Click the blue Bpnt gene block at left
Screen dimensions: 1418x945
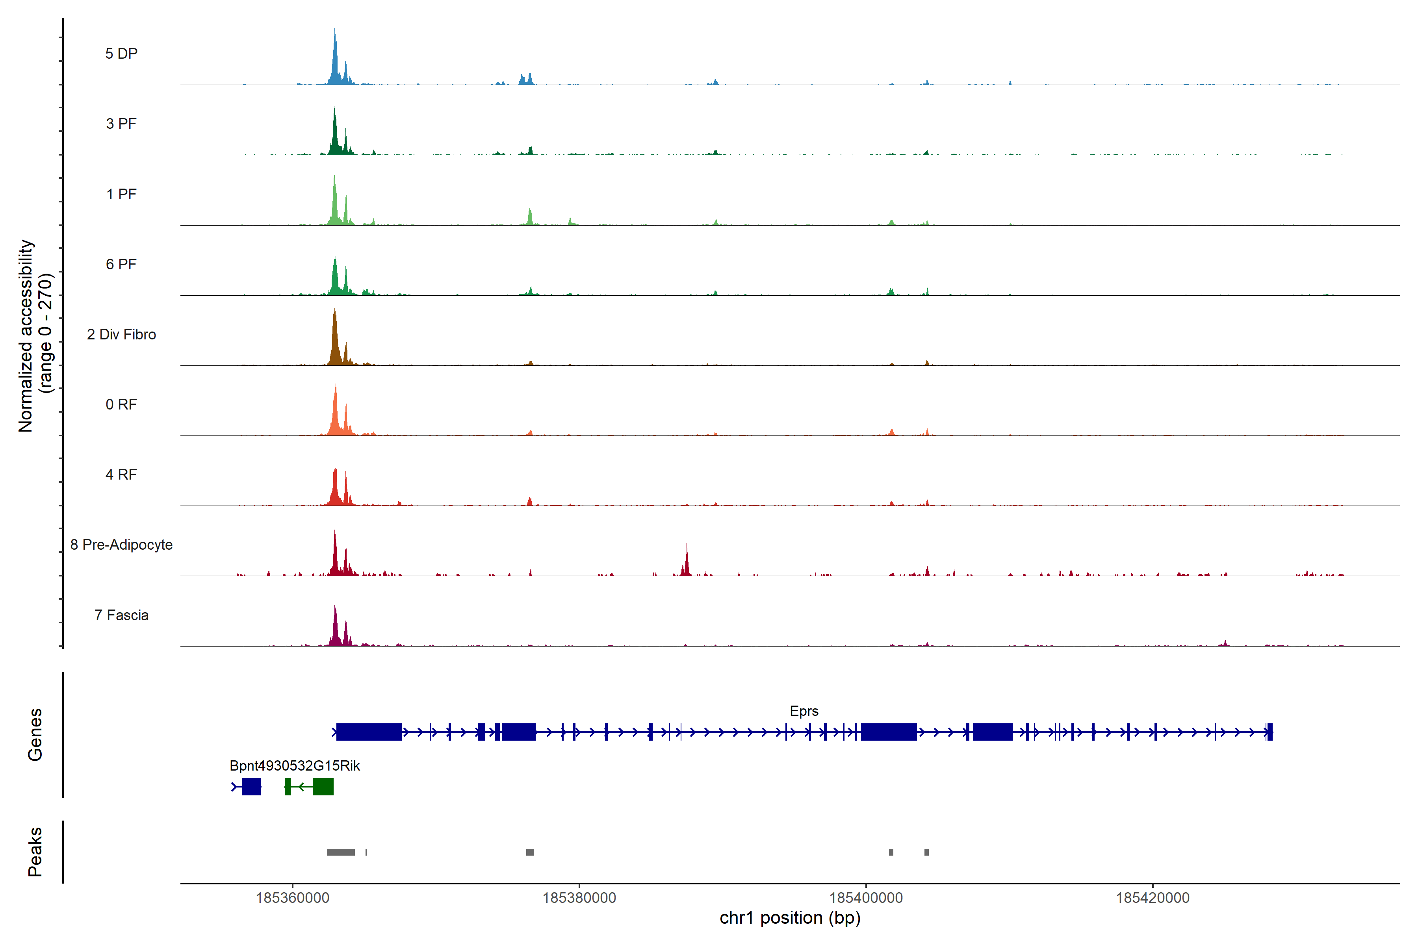point(251,786)
